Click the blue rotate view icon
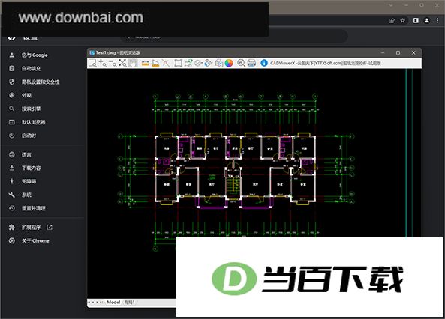 (209, 63)
